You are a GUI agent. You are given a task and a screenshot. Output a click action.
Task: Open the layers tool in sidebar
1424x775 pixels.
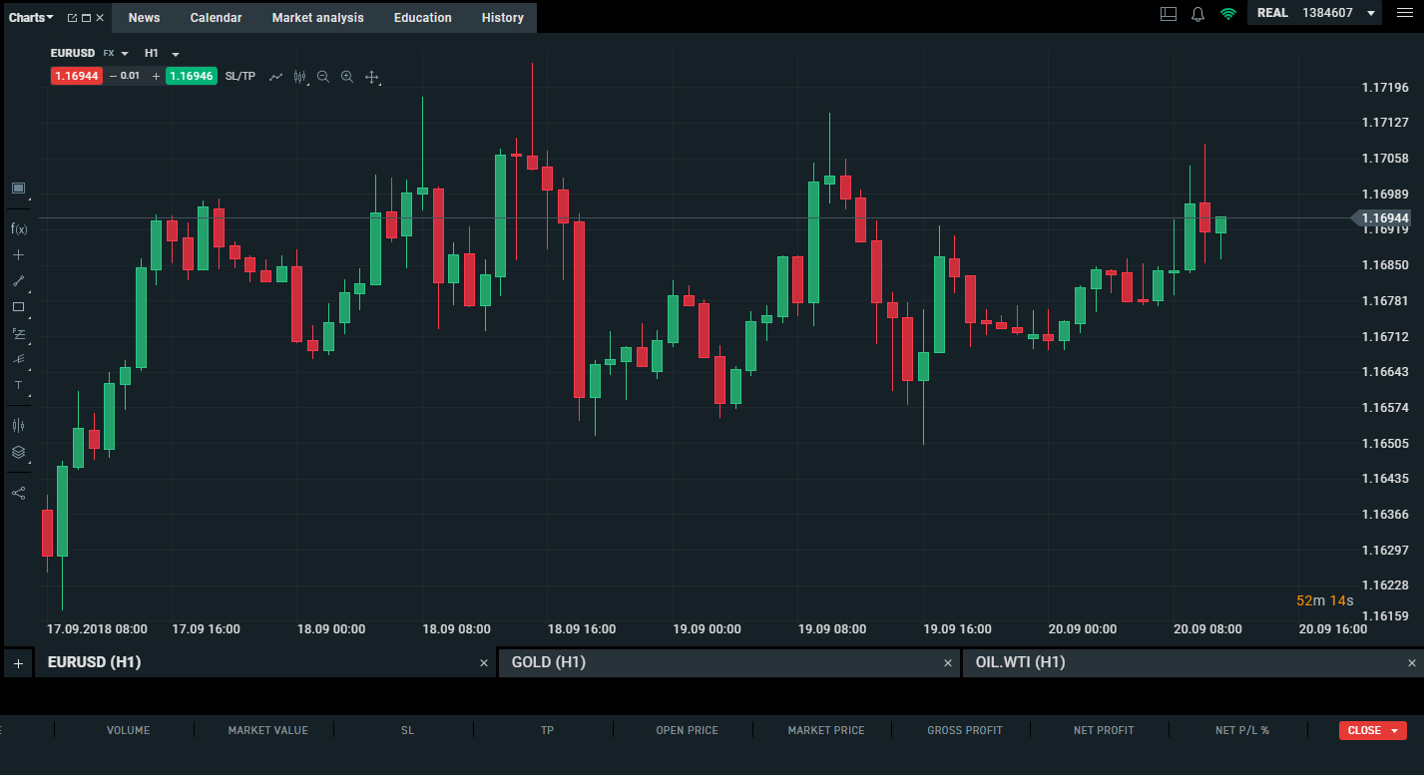(x=18, y=452)
